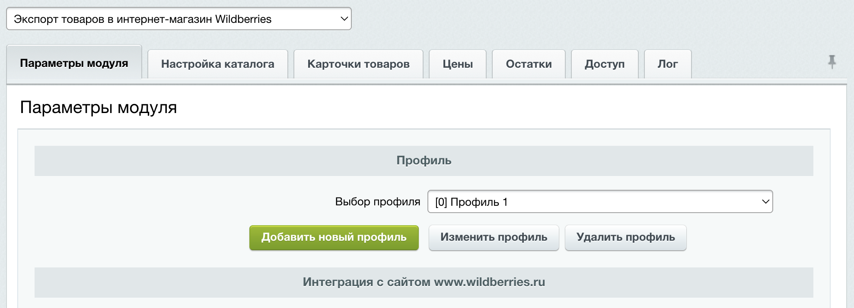Switch to the Параметры модуля tab
Viewport: 854px width, 308px height.
[74, 63]
